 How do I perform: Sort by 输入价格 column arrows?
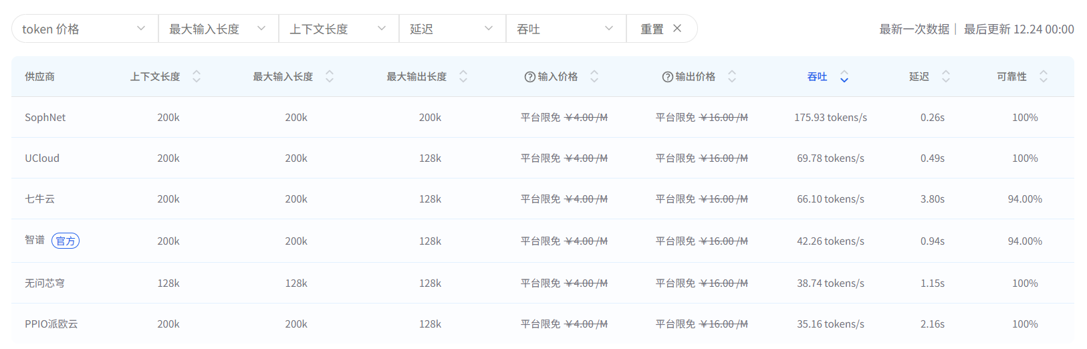pyautogui.click(x=594, y=76)
